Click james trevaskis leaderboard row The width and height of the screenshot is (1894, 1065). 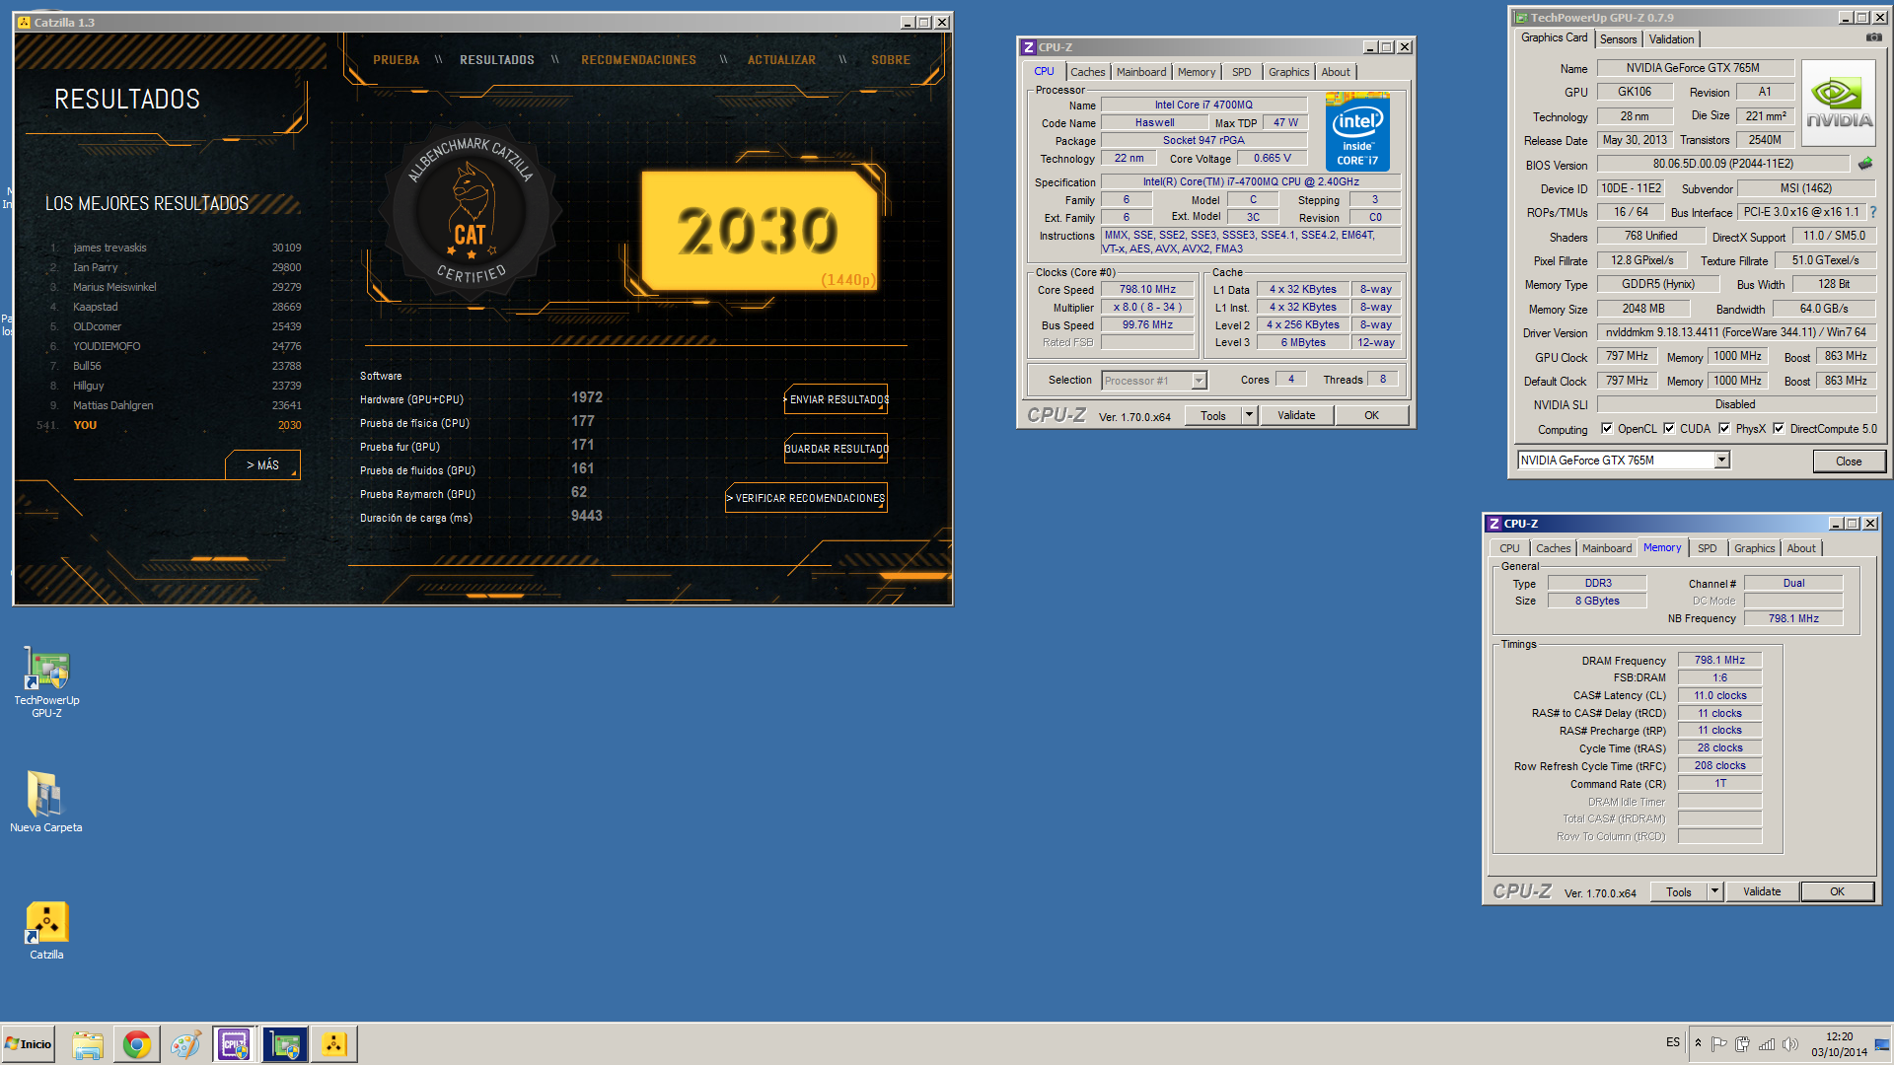(x=176, y=248)
